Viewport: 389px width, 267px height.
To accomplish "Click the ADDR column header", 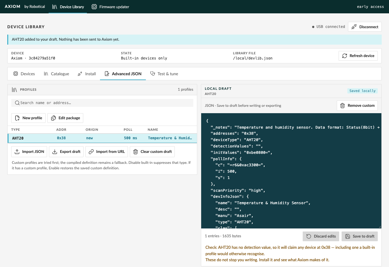I will click(x=61, y=130).
